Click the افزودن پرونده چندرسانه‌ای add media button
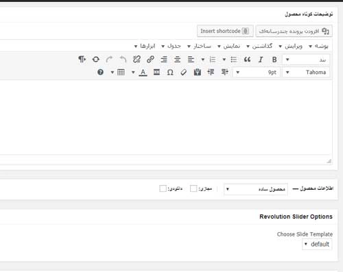This screenshot has width=343, height=272. (294, 31)
